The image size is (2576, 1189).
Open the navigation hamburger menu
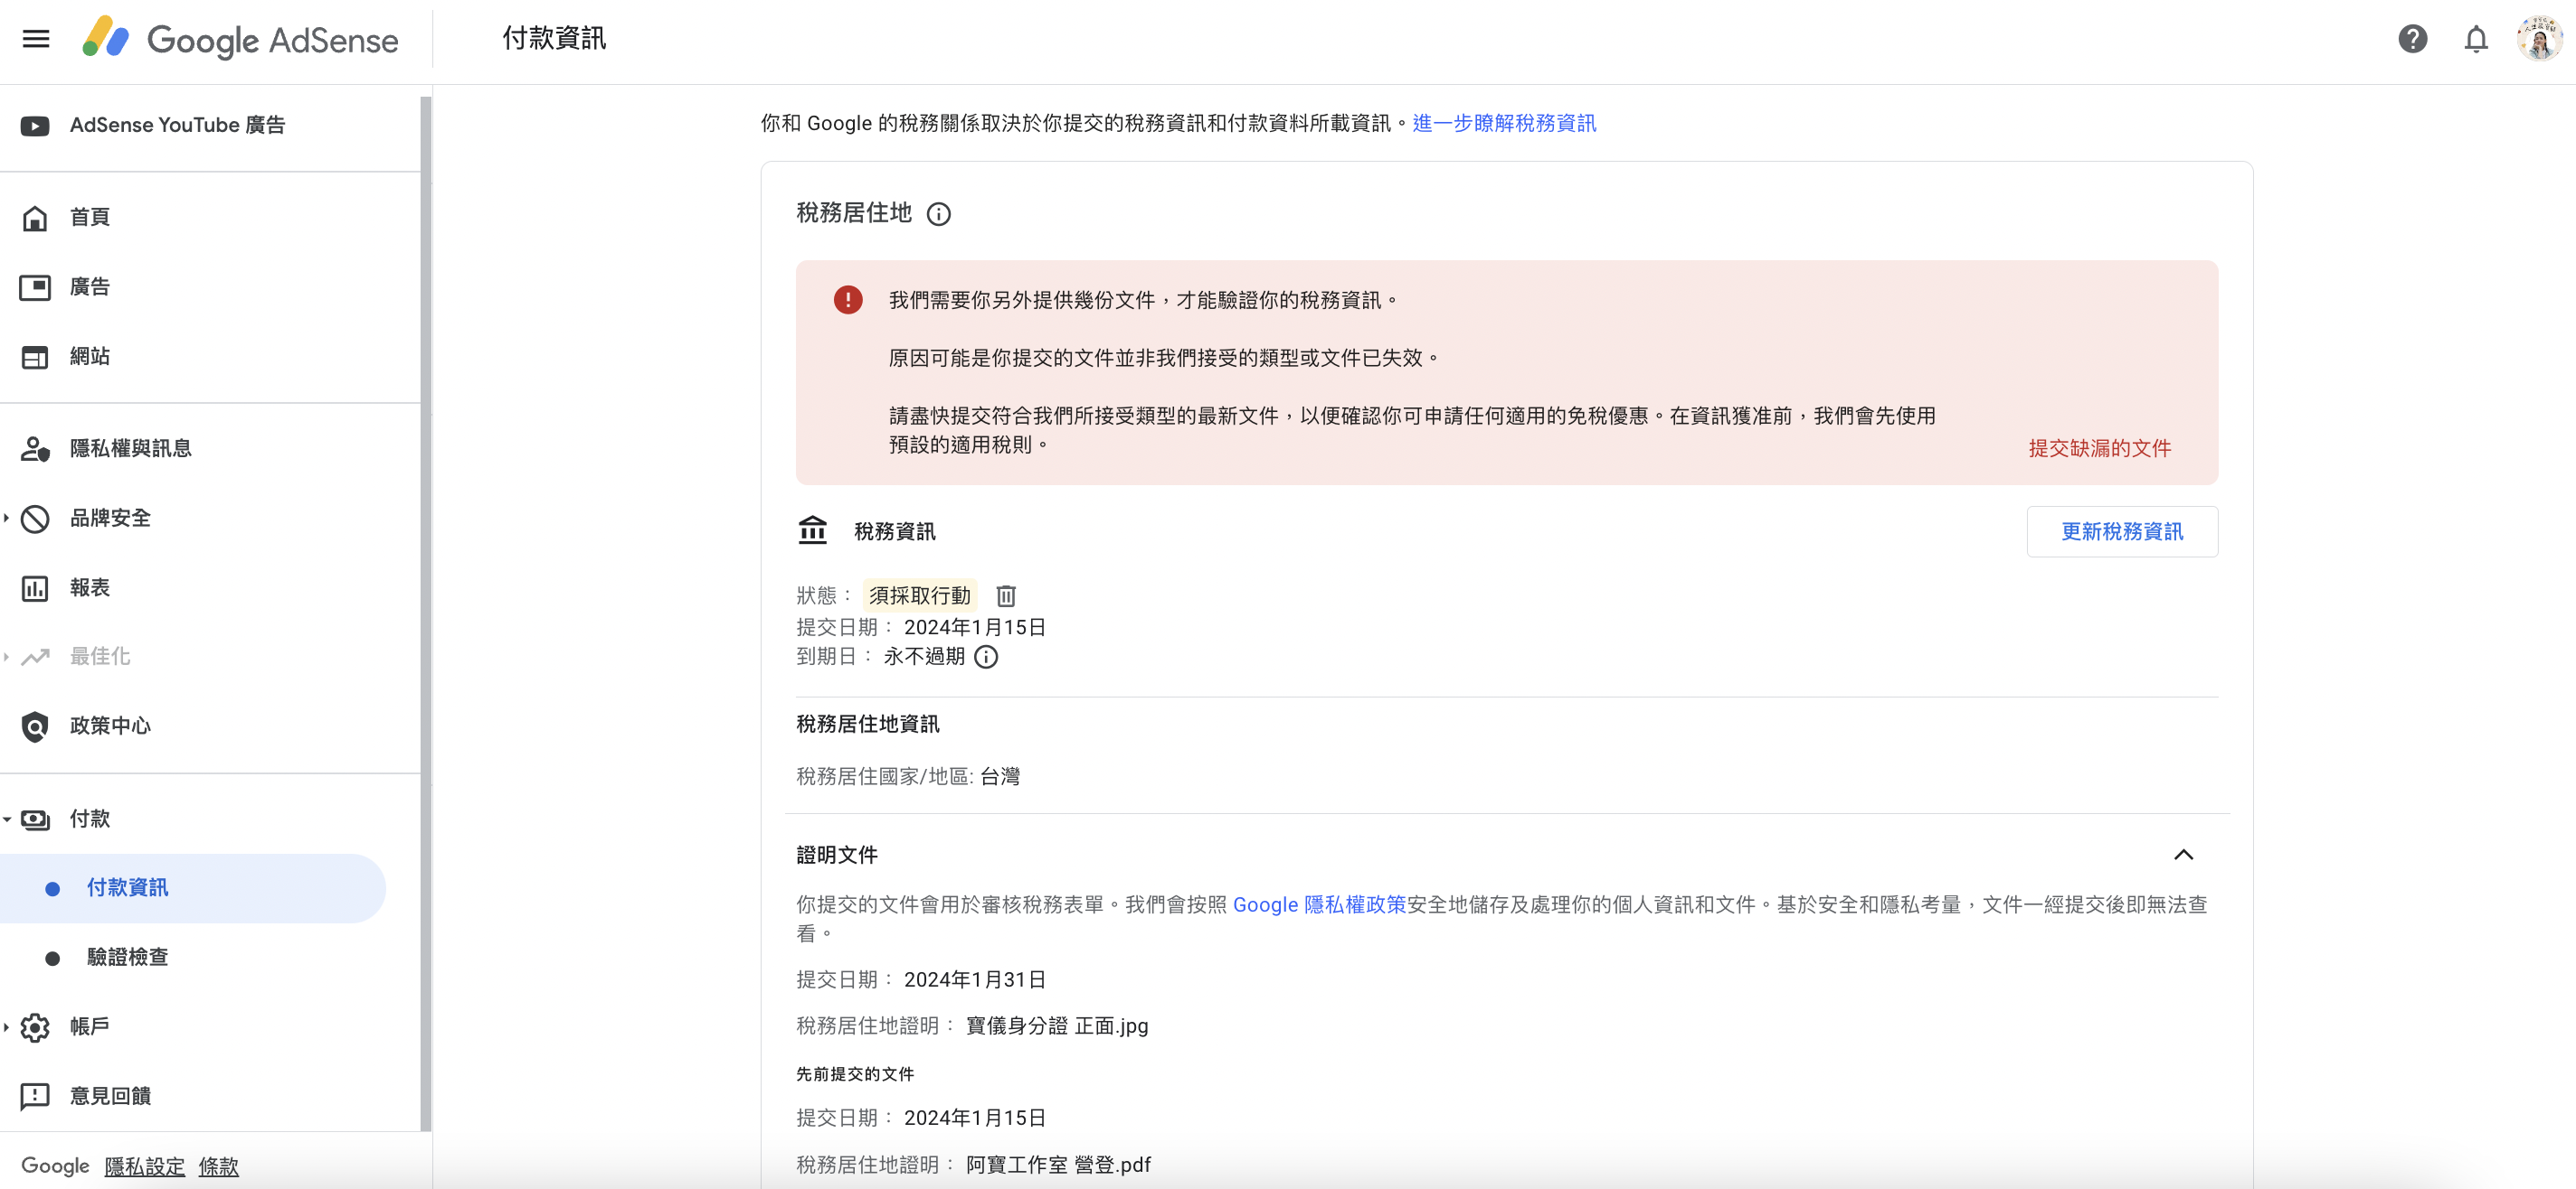click(x=35, y=38)
